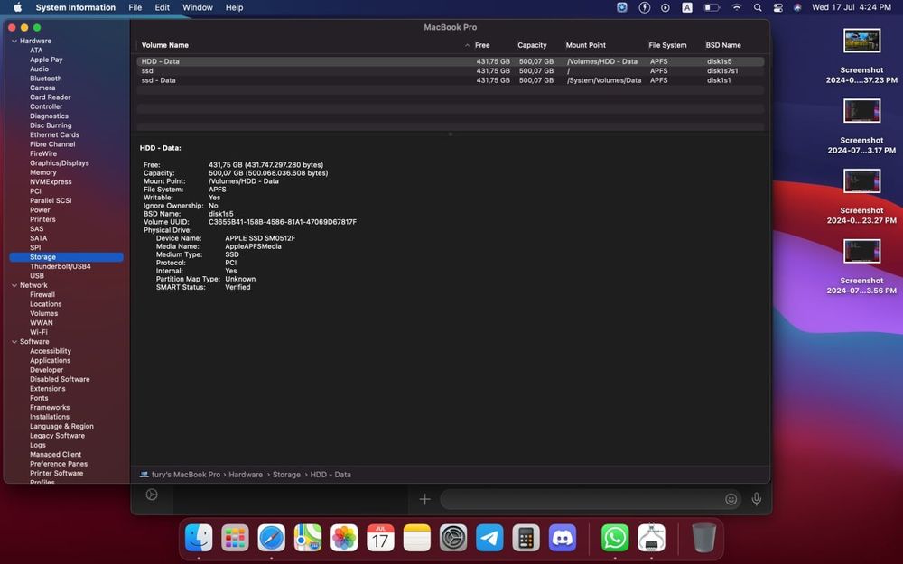The image size is (903, 564).
Task: Sort by Volume Name column arrow
Action: (x=467, y=45)
